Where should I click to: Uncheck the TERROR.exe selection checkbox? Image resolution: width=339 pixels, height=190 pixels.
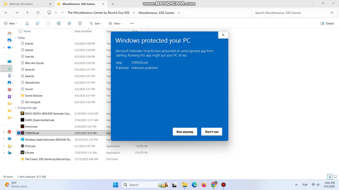coord(19,133)
